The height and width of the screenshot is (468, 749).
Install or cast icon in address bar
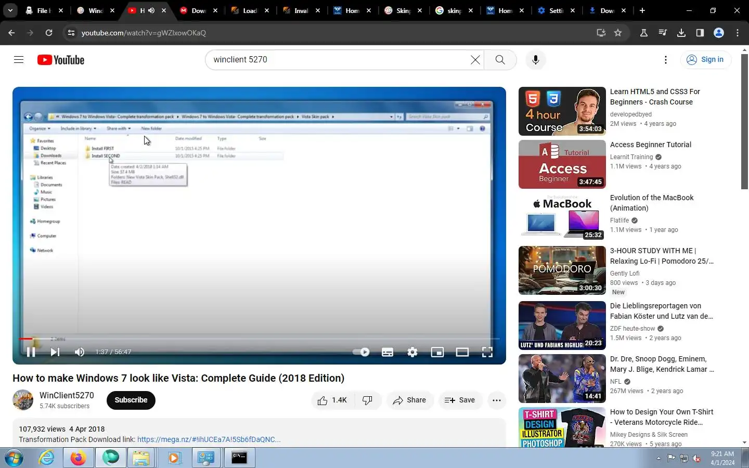601,33
